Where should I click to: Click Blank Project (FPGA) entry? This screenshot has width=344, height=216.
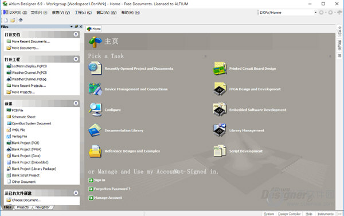[x=26, y=149]
